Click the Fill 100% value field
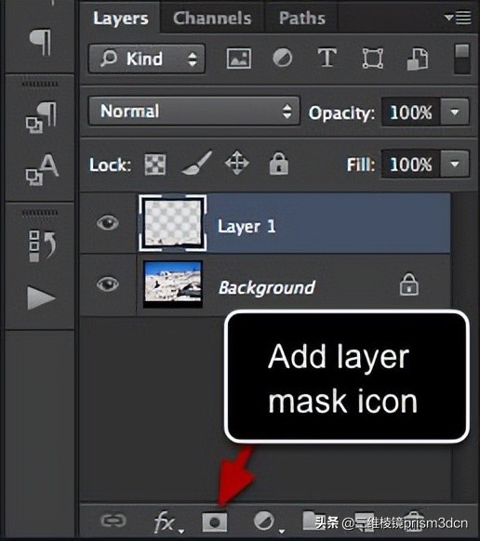The width and height of the screenshot is (480, 541). (410, 165)
